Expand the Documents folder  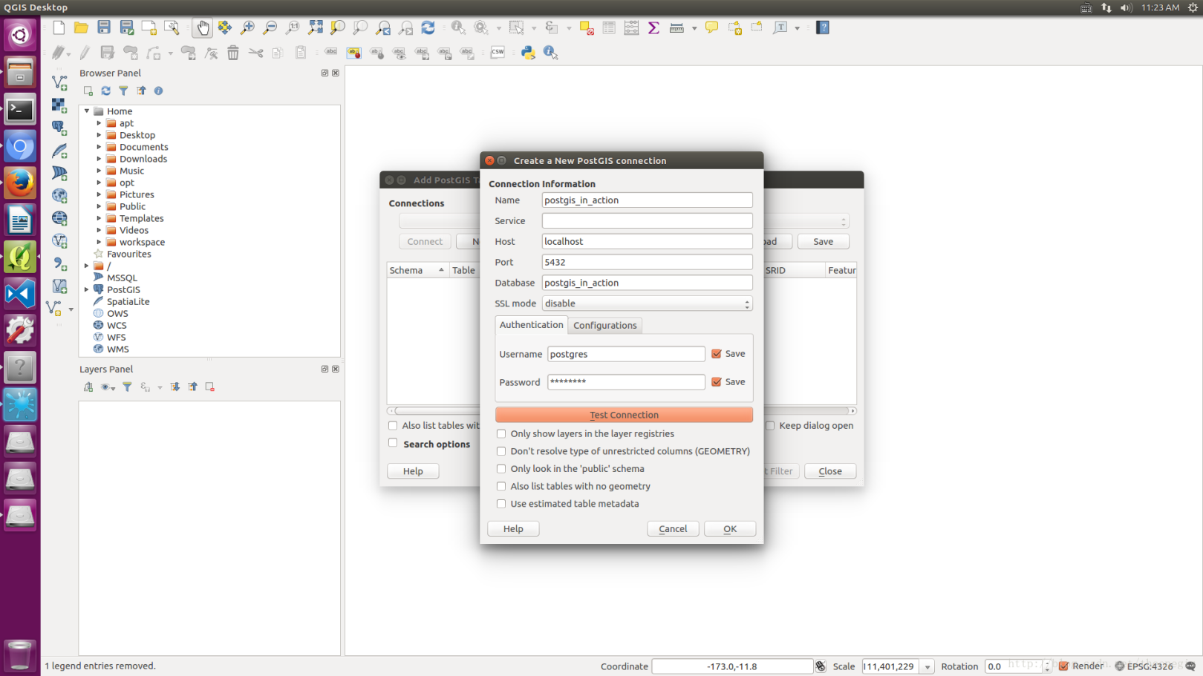99,147
